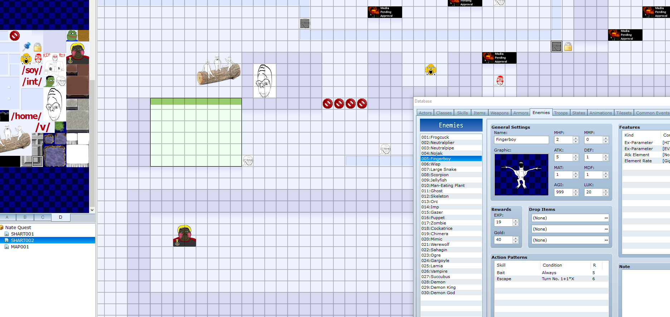Click the Fingerboy enemy graphic preview

521,175
